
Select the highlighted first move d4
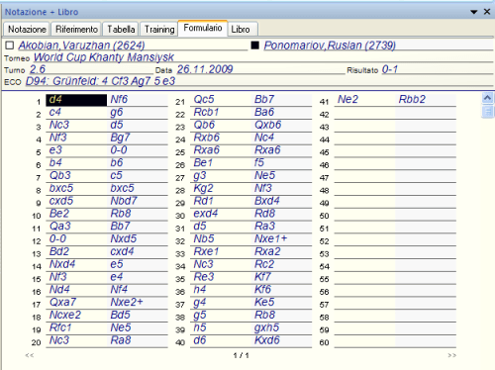(76, 100)
